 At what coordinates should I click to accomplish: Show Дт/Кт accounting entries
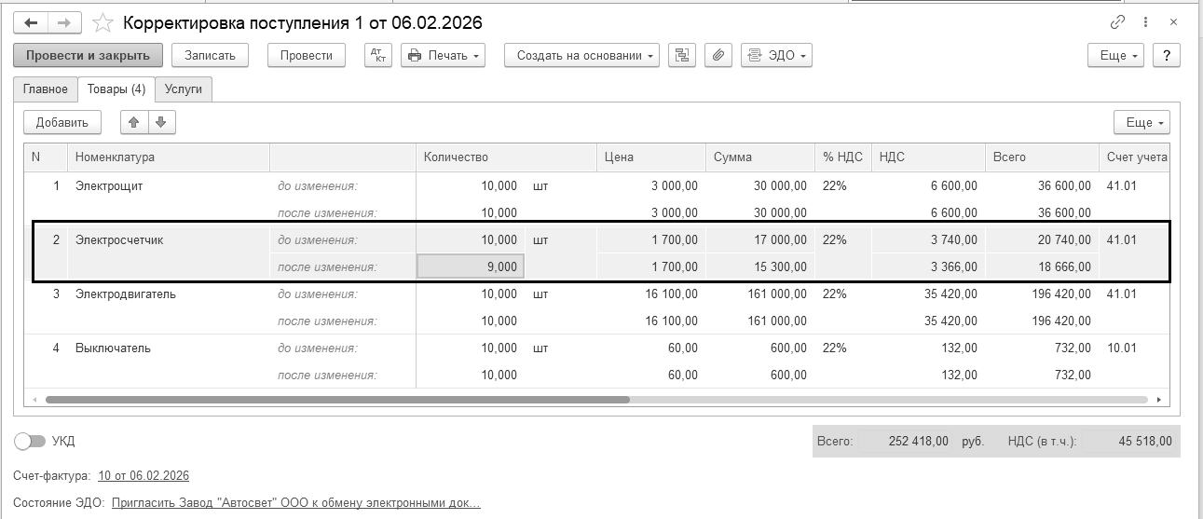[378, 55]
